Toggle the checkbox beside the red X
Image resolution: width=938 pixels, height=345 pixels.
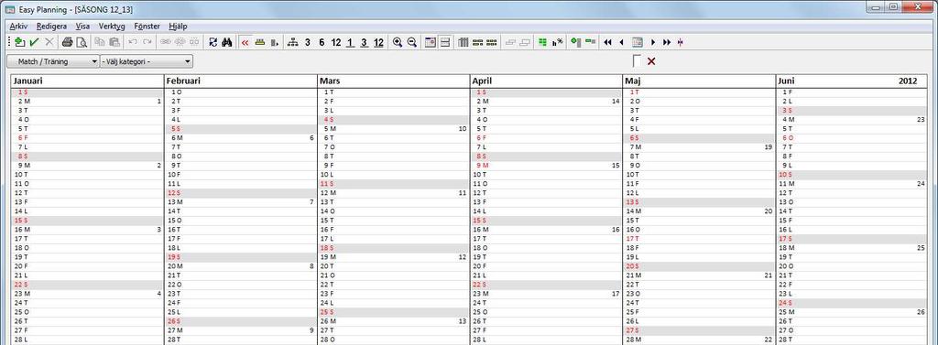(x=637, y=61)
